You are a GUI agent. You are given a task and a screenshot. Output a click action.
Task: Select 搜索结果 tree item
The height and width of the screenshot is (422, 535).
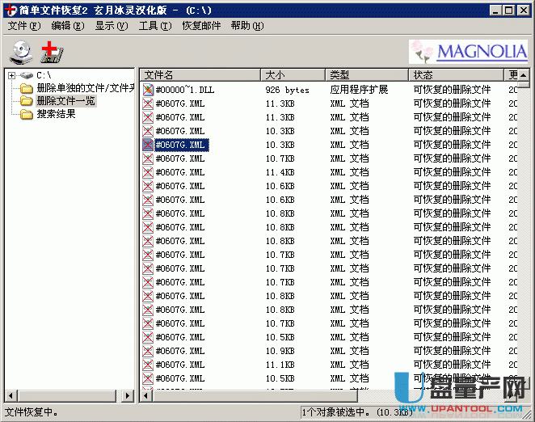[56, 114]
